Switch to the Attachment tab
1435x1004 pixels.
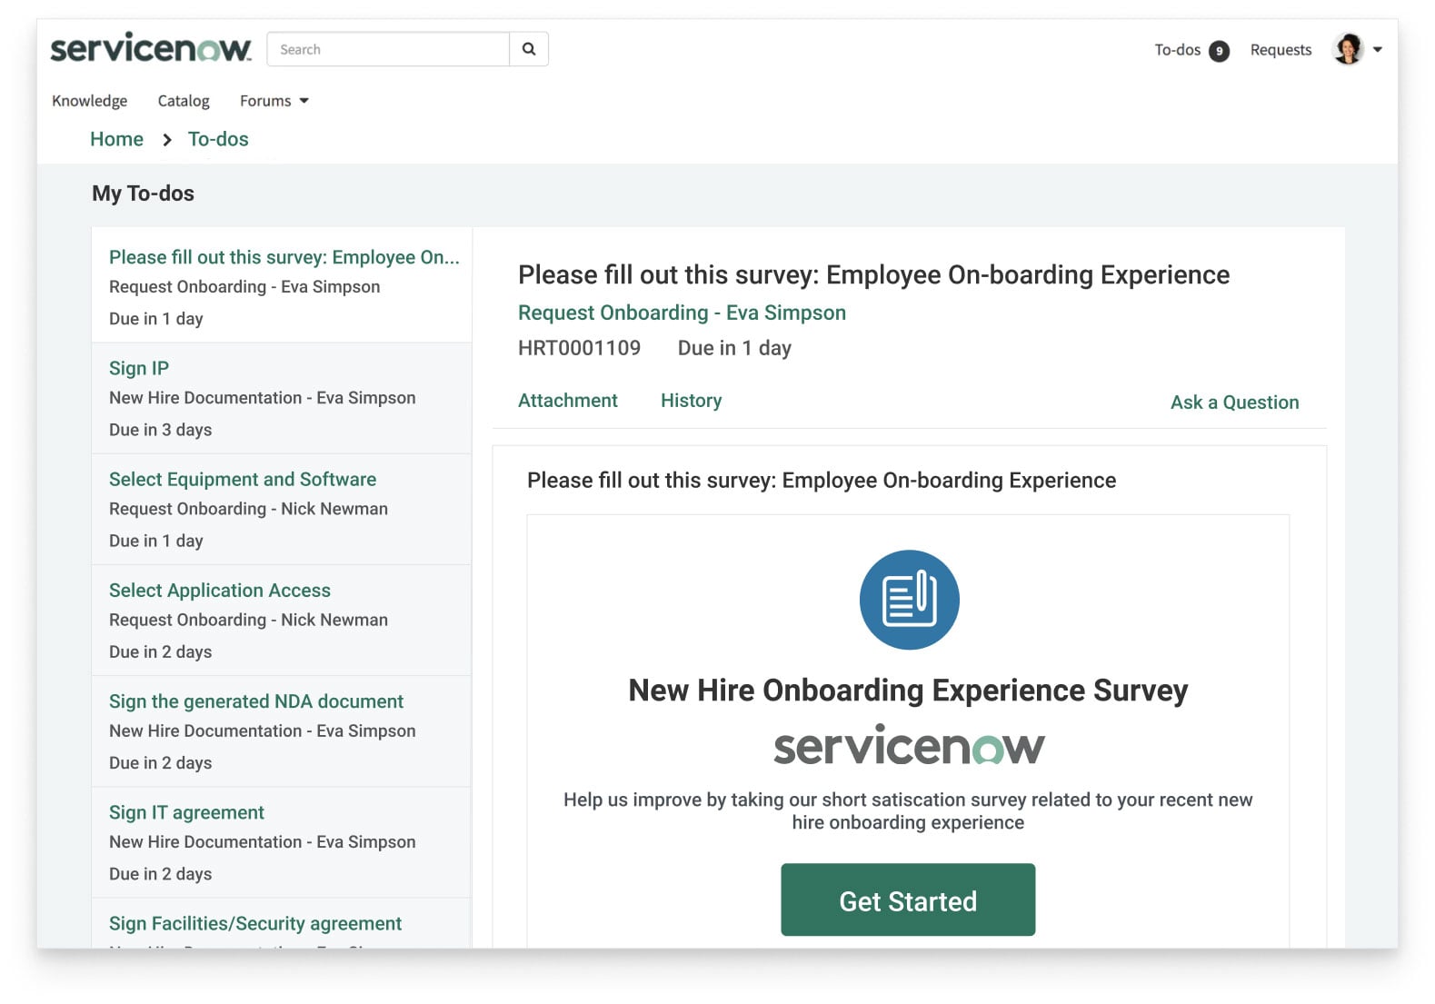click(567, 401)
